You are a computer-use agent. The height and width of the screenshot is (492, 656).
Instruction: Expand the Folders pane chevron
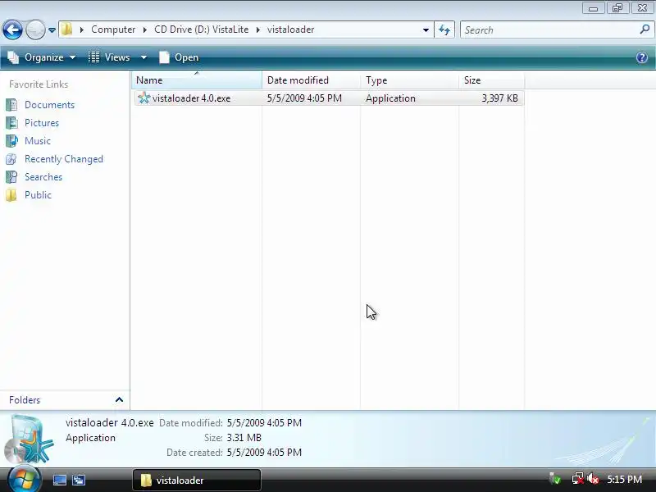click(x=119, y=399)
